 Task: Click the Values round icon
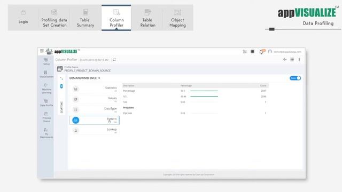[76, 99]
